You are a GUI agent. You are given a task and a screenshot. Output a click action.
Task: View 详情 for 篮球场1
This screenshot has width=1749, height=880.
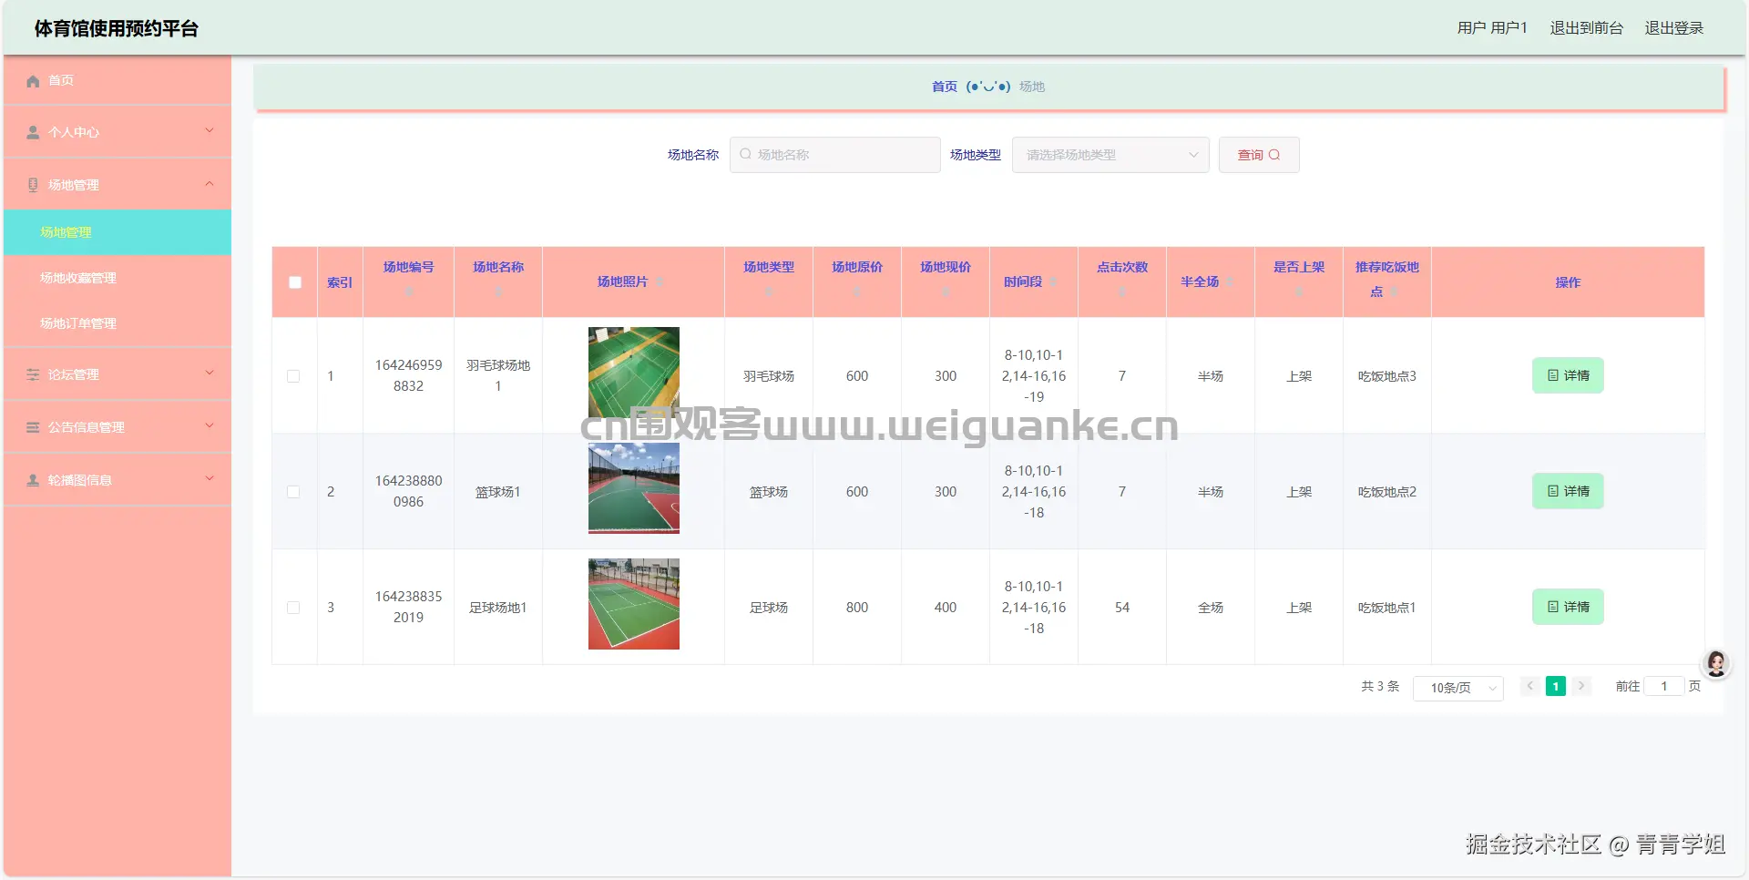point(1568,491)
